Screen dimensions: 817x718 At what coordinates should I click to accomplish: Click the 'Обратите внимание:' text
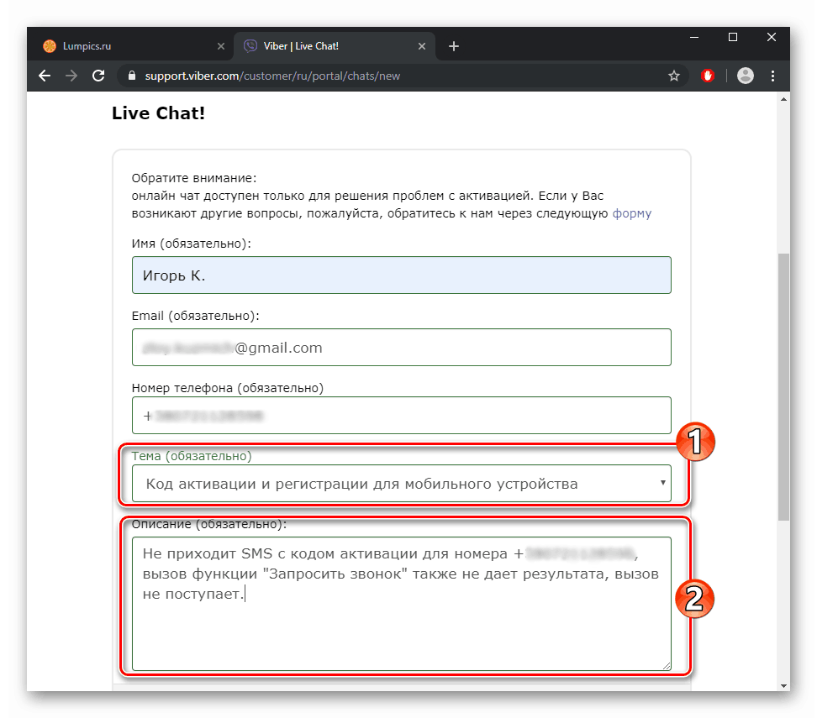coord(194,178)
